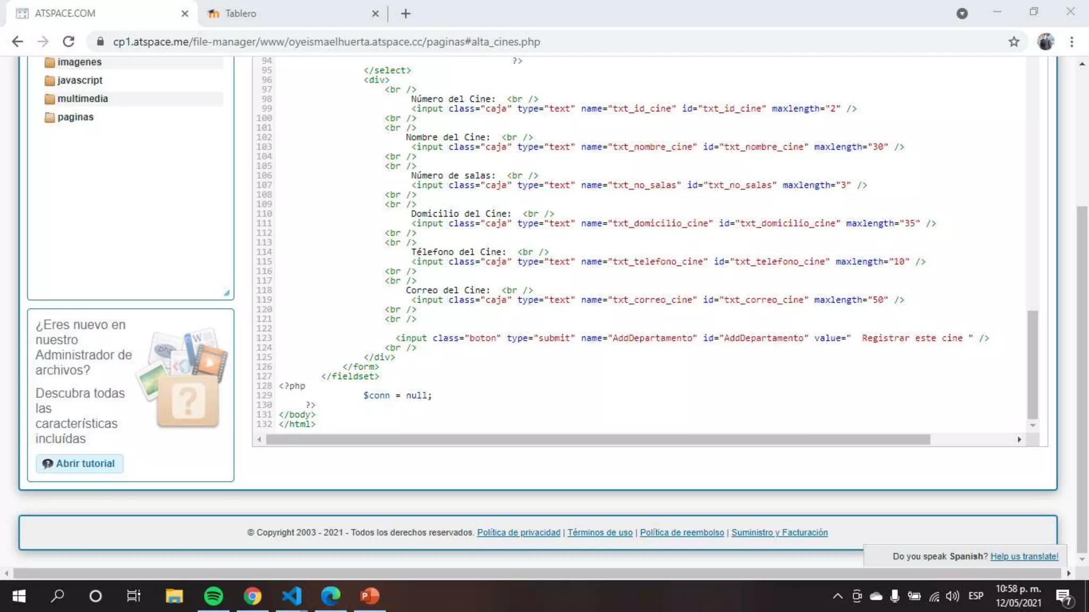Open the imagenes folder
The width and height of the screenshot is (1089, 612).
tap(79, 62)
